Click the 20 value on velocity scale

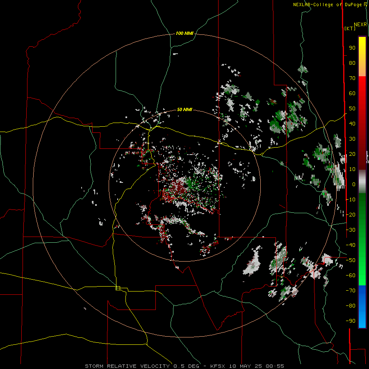352,154
